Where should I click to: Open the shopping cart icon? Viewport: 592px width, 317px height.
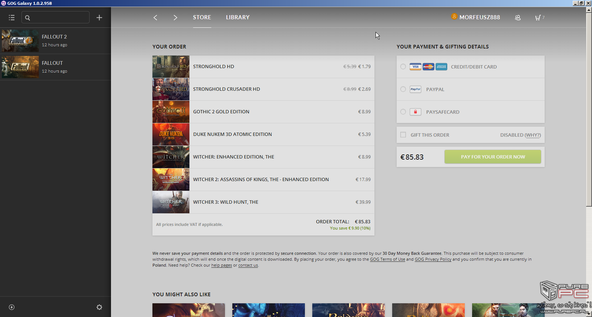click(538, 17)
